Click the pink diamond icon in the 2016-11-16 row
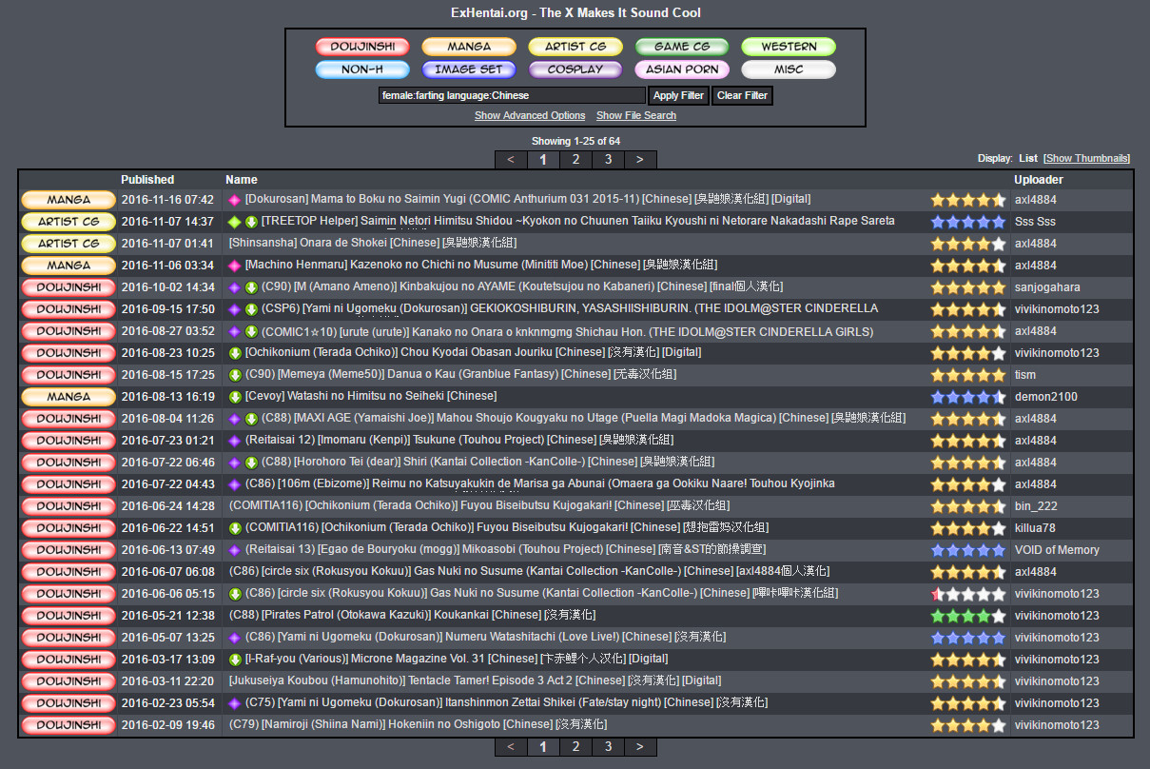 [234, 200]
